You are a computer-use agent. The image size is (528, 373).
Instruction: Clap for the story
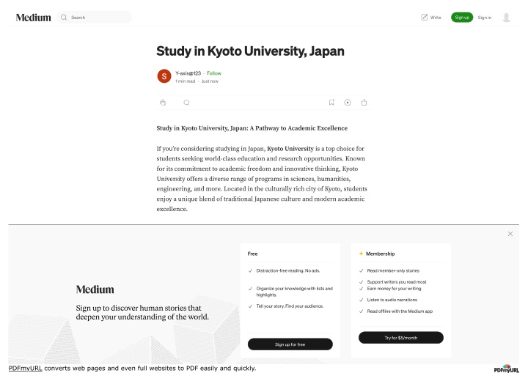(x=163, y=103)
